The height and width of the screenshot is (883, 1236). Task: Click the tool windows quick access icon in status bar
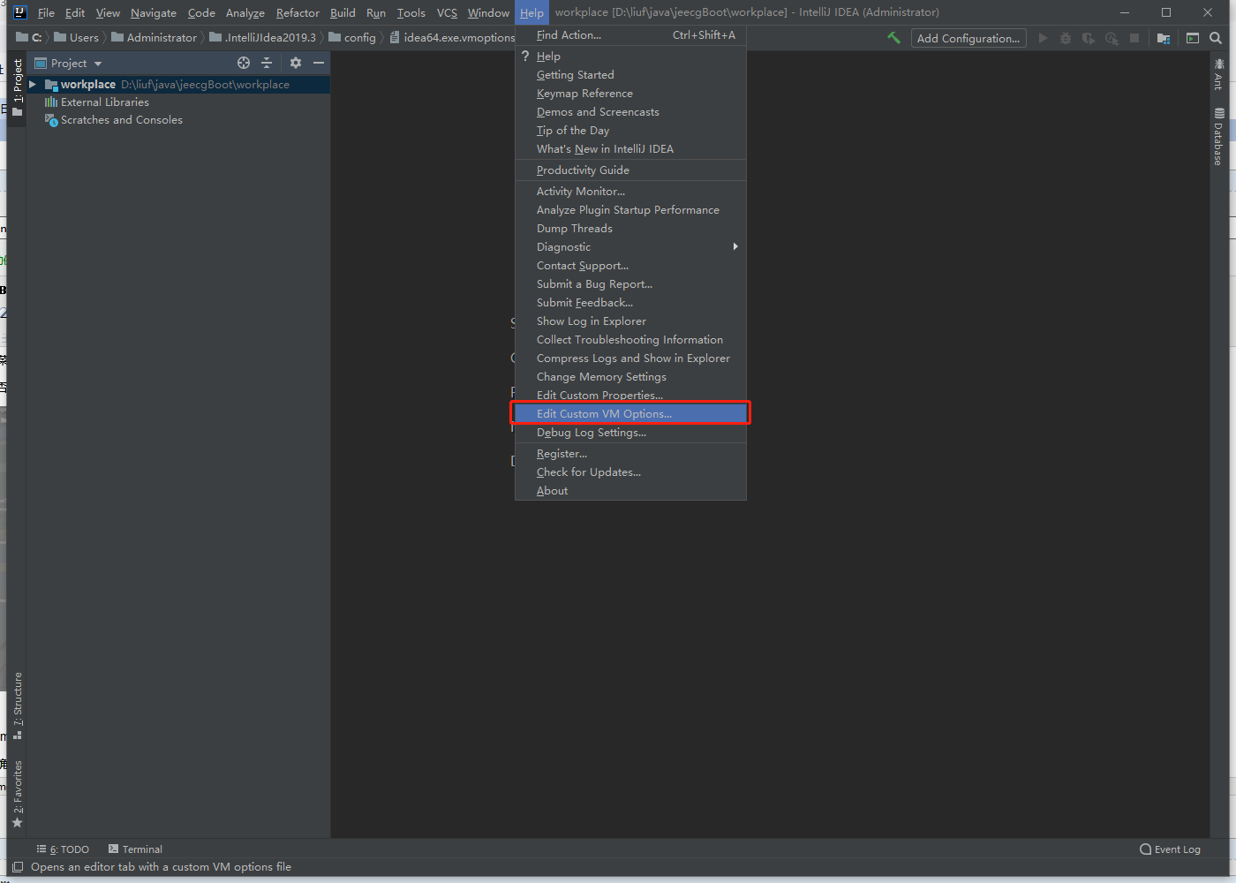pos(18,867)
